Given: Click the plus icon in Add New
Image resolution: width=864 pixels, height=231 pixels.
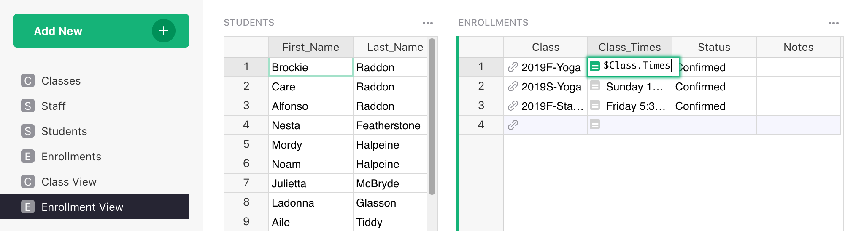Looking at the screenshot, I should (164, 31).
